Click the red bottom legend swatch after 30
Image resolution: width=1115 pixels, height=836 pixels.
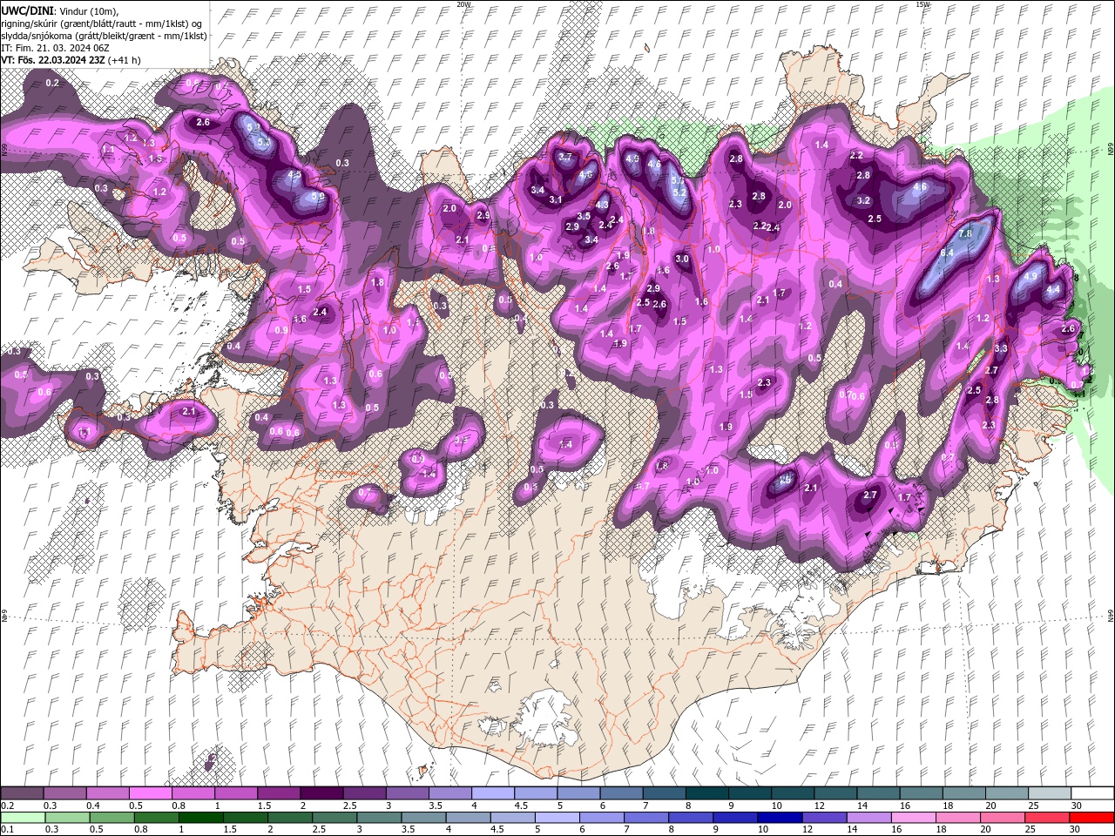coord(1091,818)
